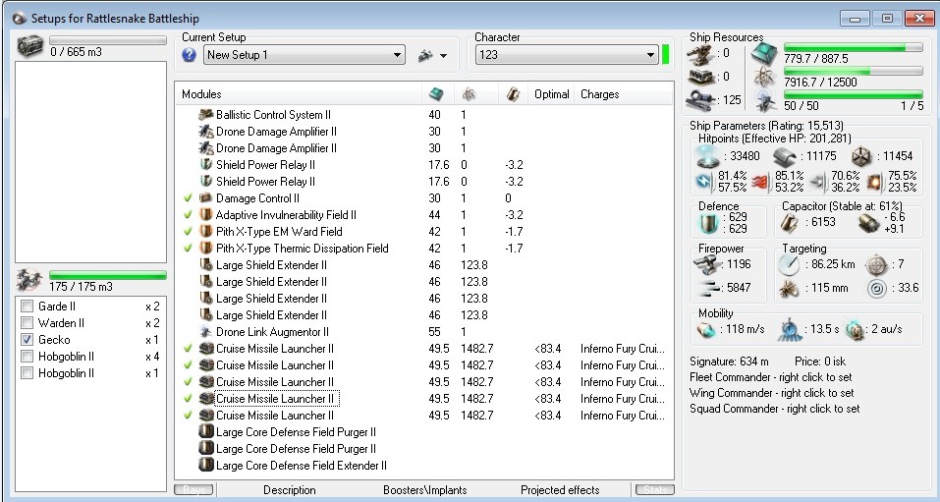The width and height of the screenshot is (940, 502).
Task: Check the Hobgoblin II x 1 checkbox
Action: 27,373
